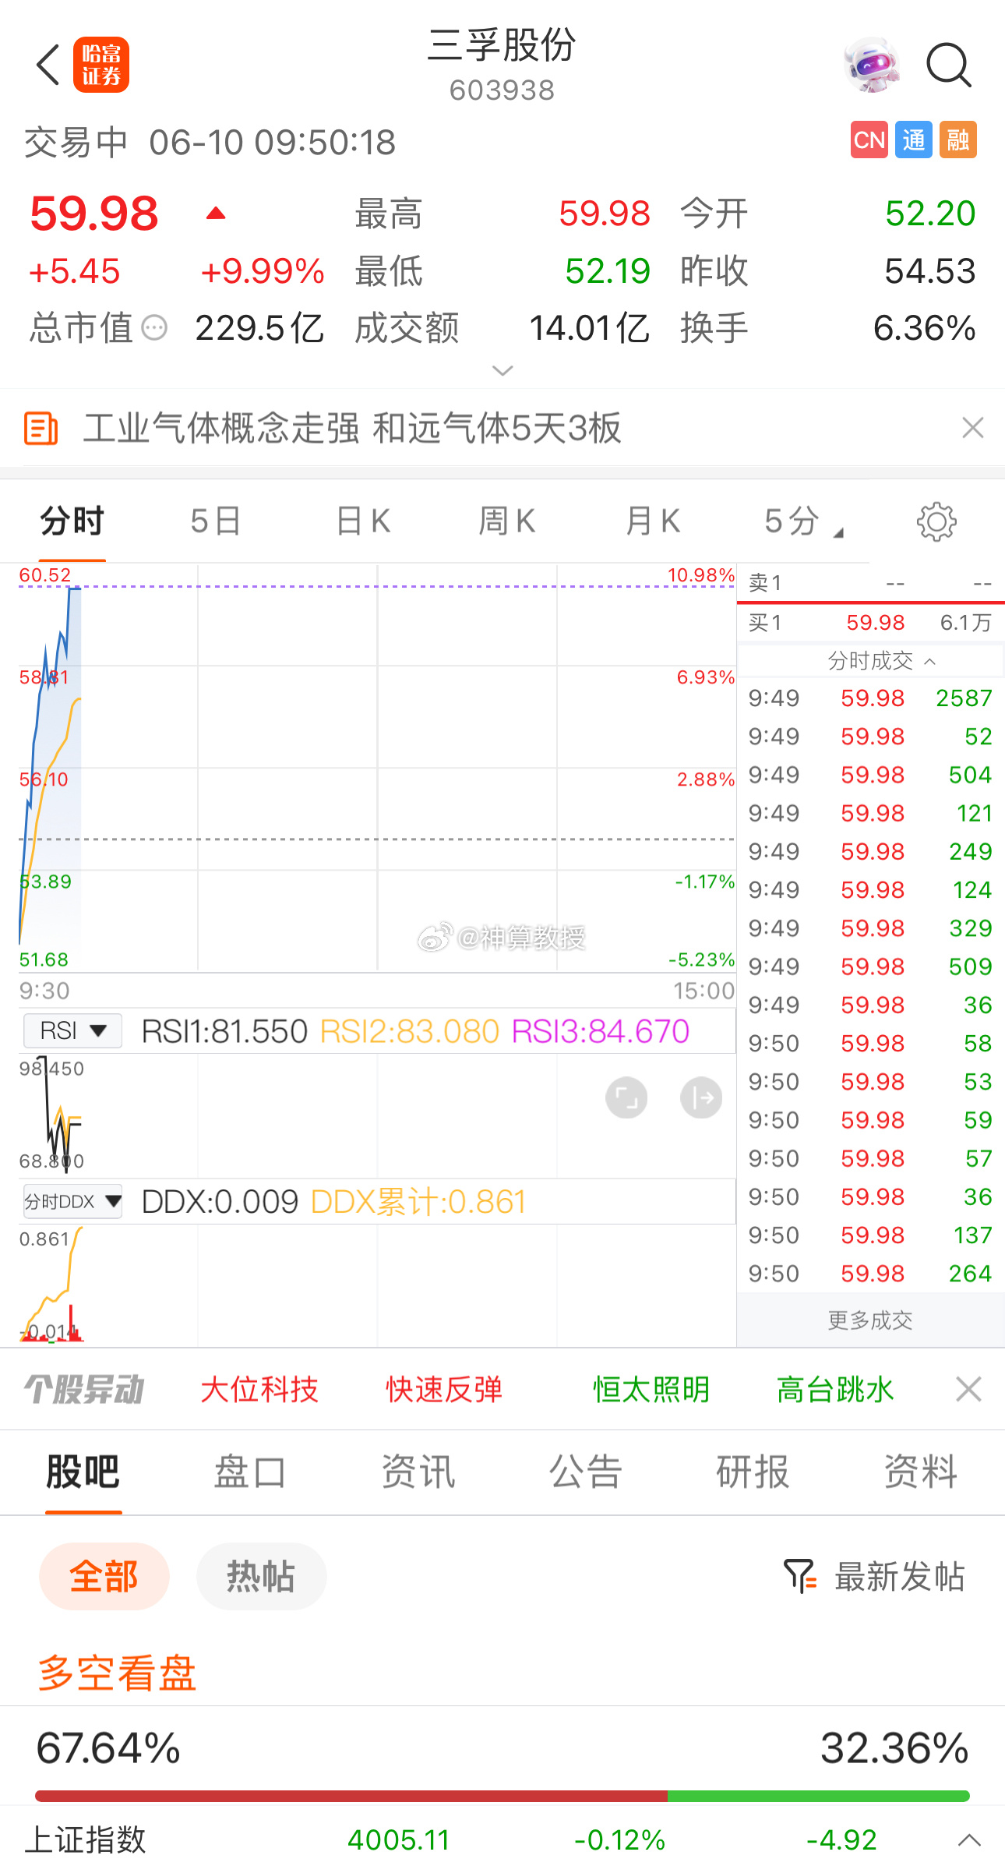Image resolution: width=1005 pixels, height=1873 pixels.
Task: Tap the red up-arrow price indicator
Action: coord(216,214)
